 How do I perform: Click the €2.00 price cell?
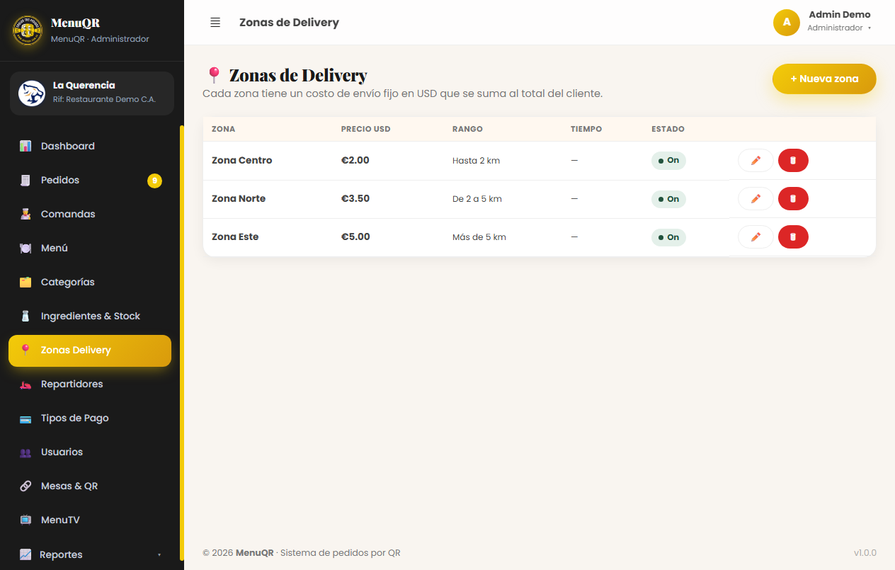point(355,161)
